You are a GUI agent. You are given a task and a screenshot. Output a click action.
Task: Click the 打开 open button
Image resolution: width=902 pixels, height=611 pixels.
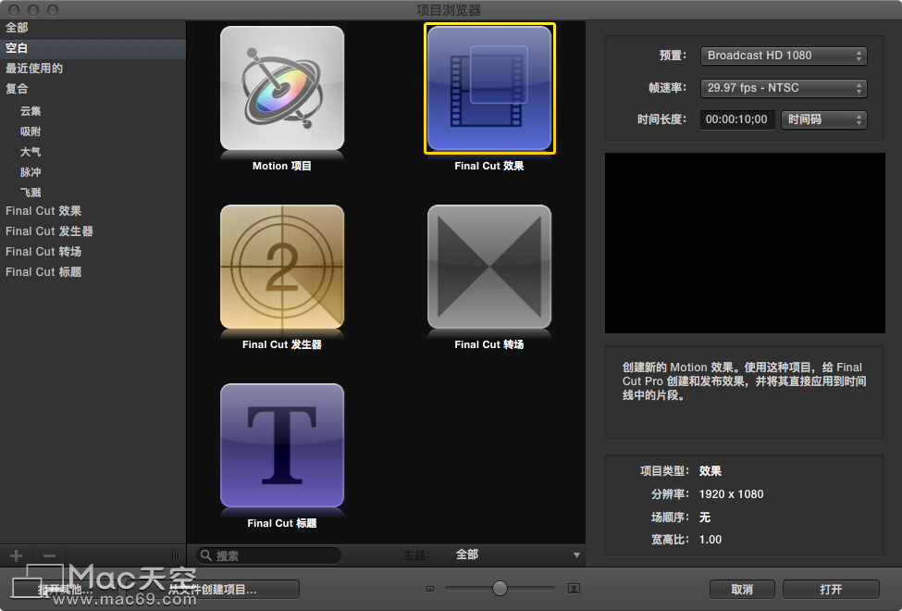point(831,589)
